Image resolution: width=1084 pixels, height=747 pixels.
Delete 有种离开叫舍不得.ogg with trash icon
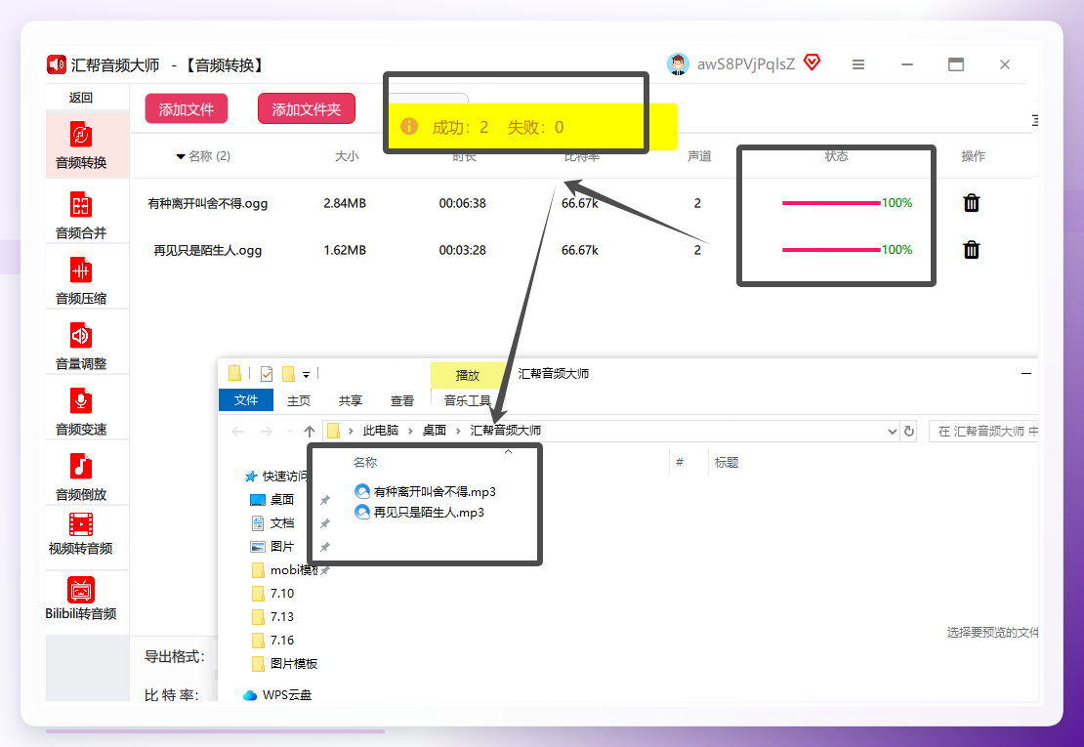(x=972, y=202)
